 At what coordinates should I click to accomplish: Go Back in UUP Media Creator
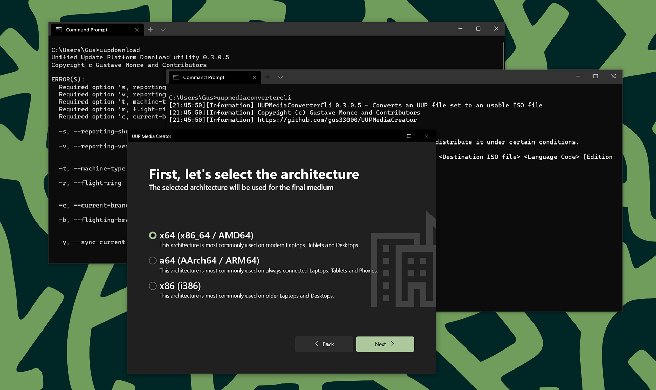[324, 344]
